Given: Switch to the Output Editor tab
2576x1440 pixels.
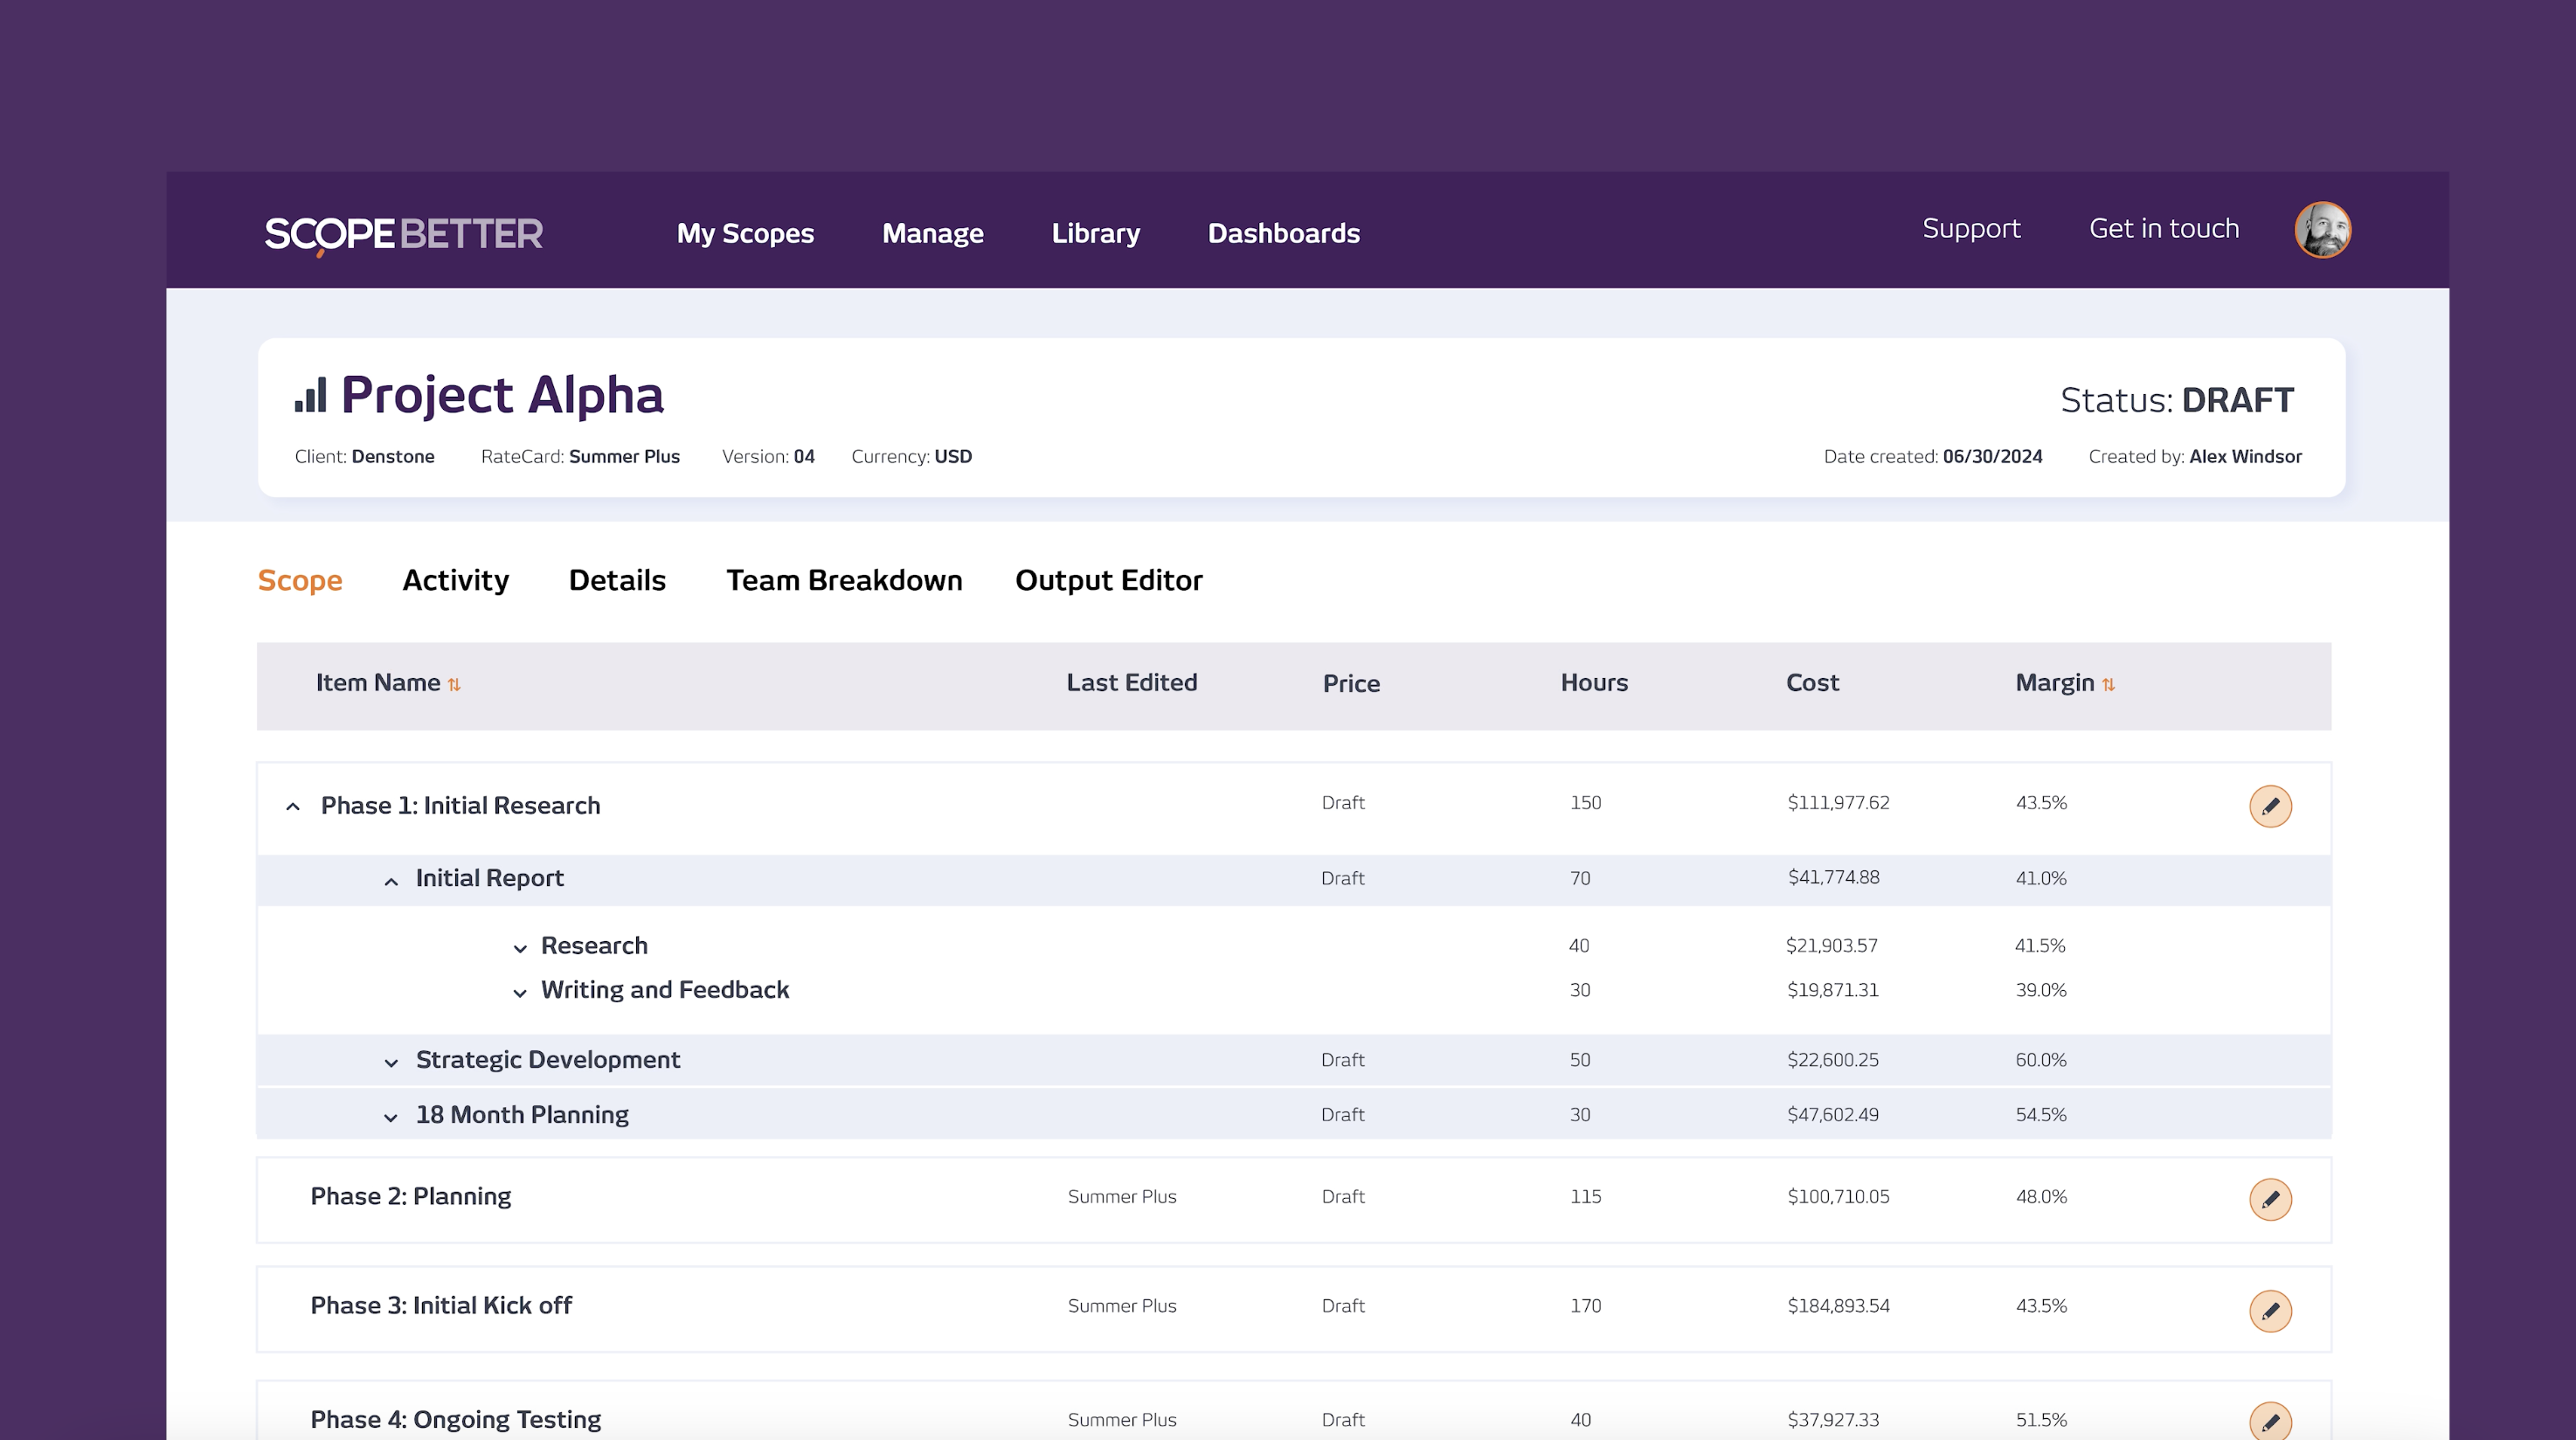Looking at the screenshot, I should pos(1108,580).
